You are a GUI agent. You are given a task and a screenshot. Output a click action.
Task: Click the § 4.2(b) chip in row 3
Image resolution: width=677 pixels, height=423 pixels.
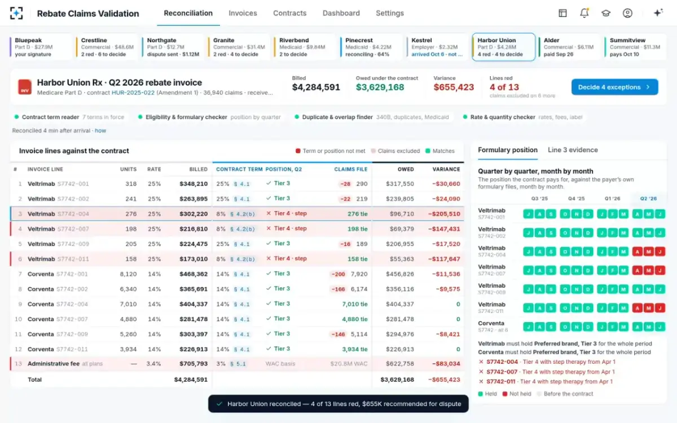243,214
